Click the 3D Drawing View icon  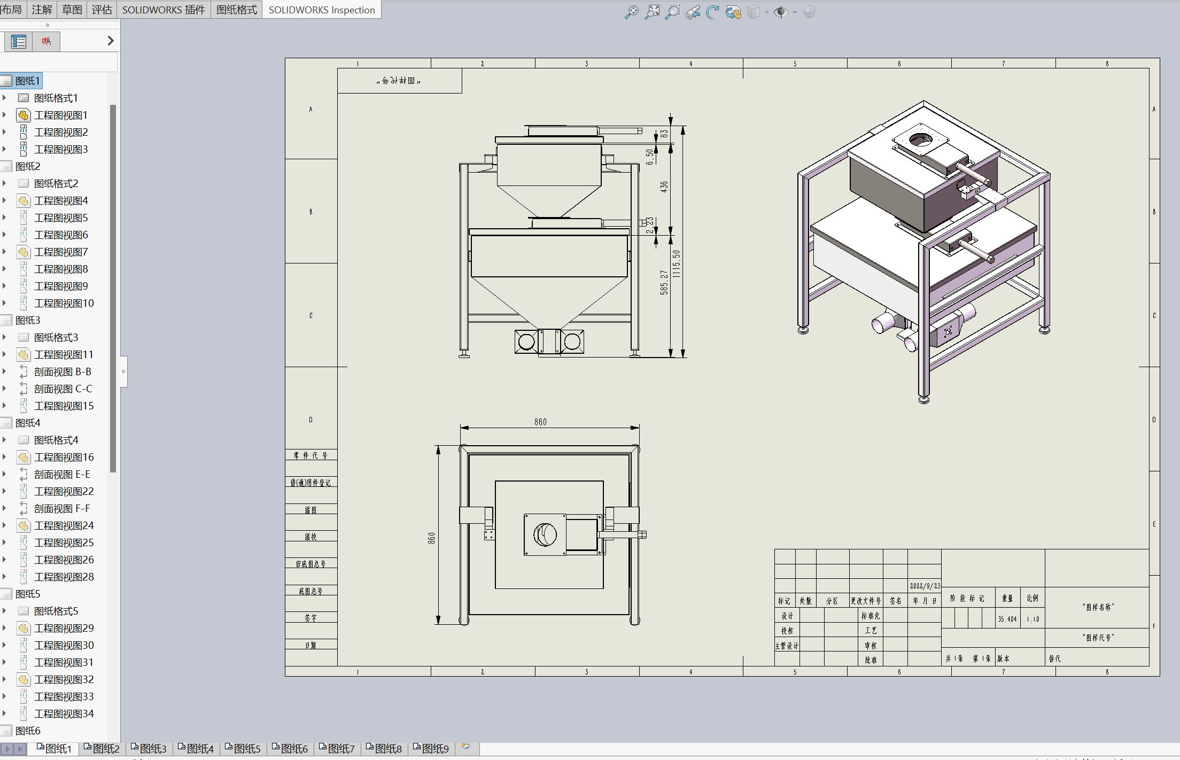click(733, 12)
